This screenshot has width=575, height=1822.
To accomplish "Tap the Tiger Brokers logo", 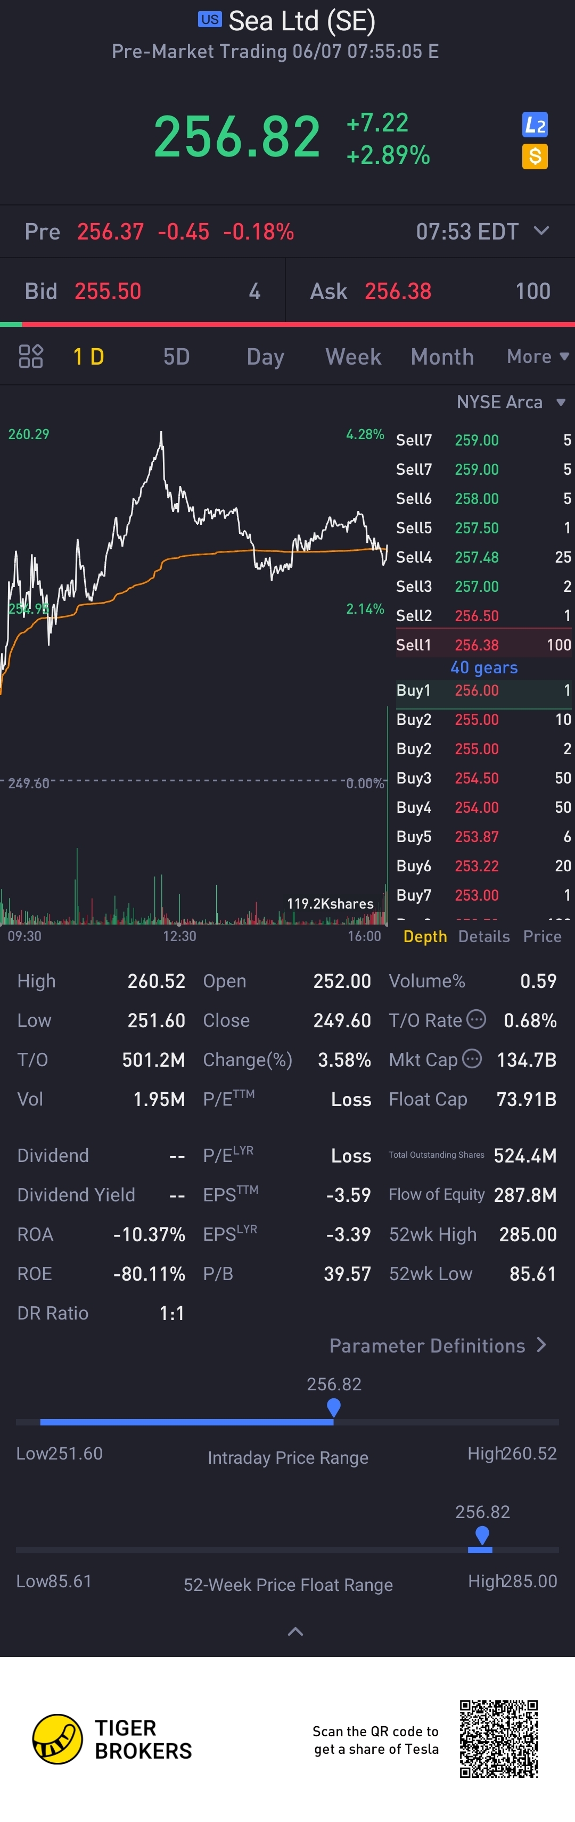I will coord(112,1739).
